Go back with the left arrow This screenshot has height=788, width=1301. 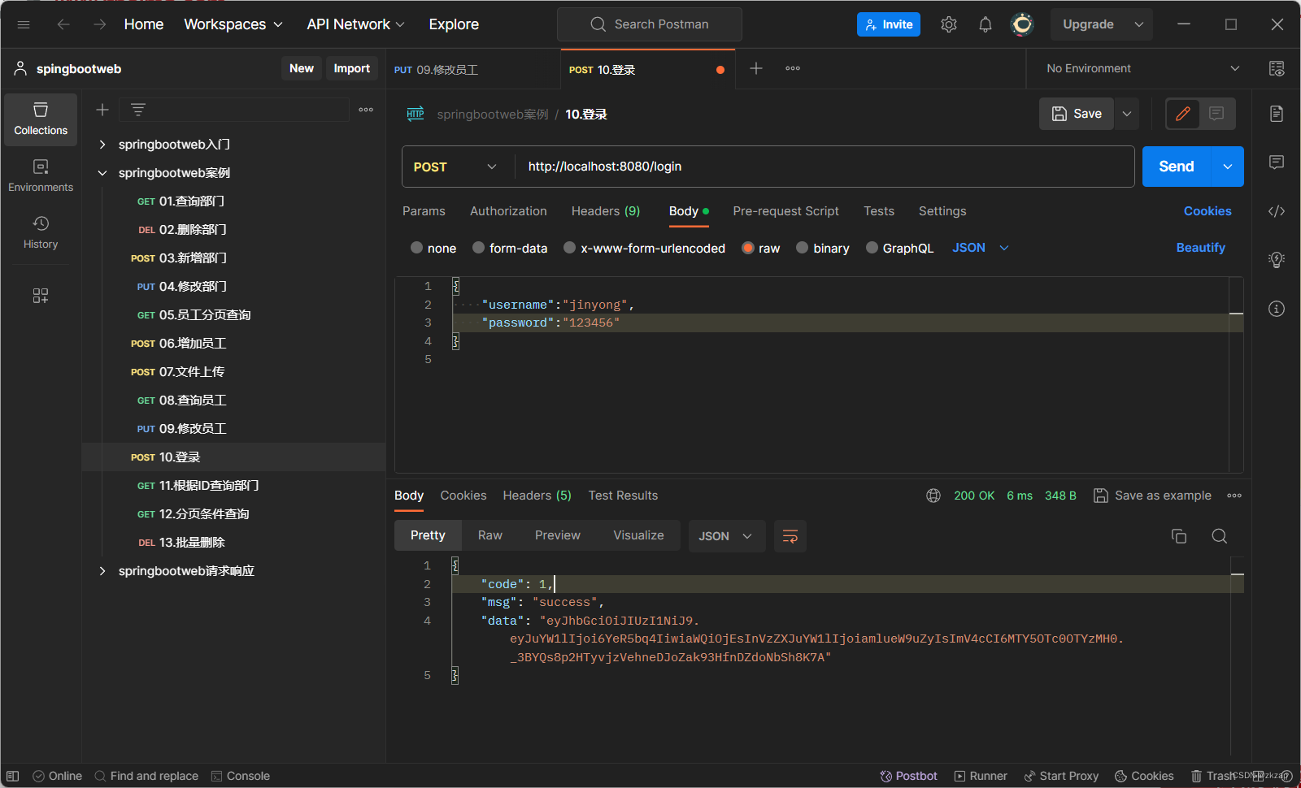(63, 24)
